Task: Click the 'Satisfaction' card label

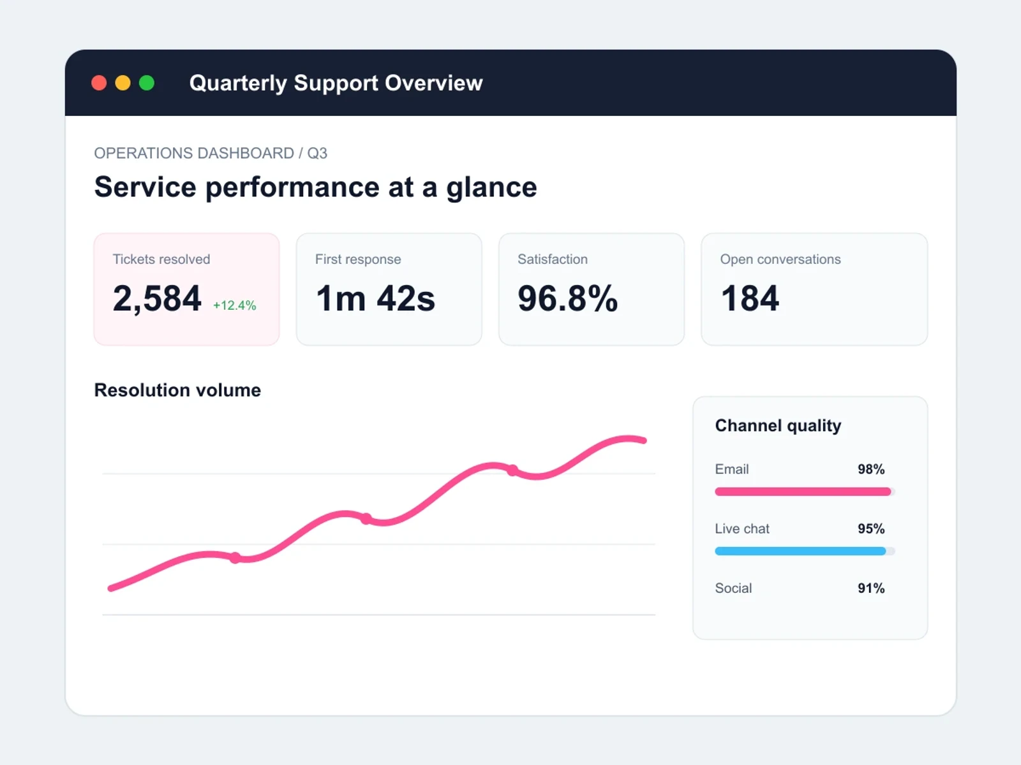Action: 553,259
